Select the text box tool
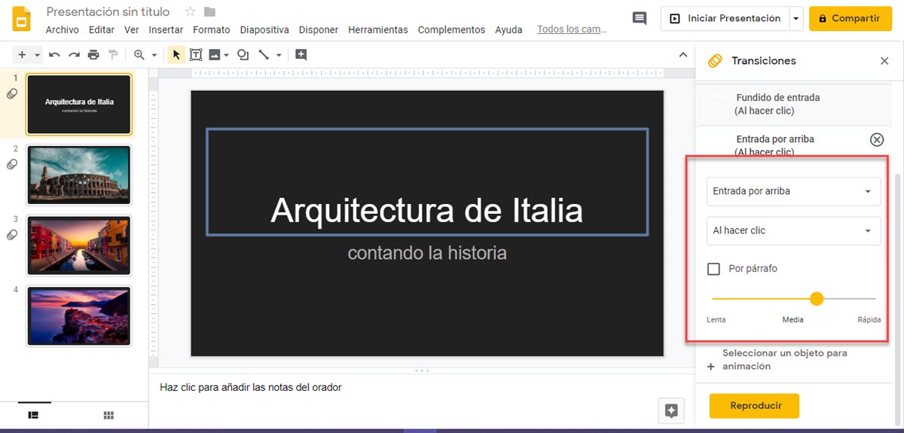This screenshot has width=904, height=433. (196, 55)
